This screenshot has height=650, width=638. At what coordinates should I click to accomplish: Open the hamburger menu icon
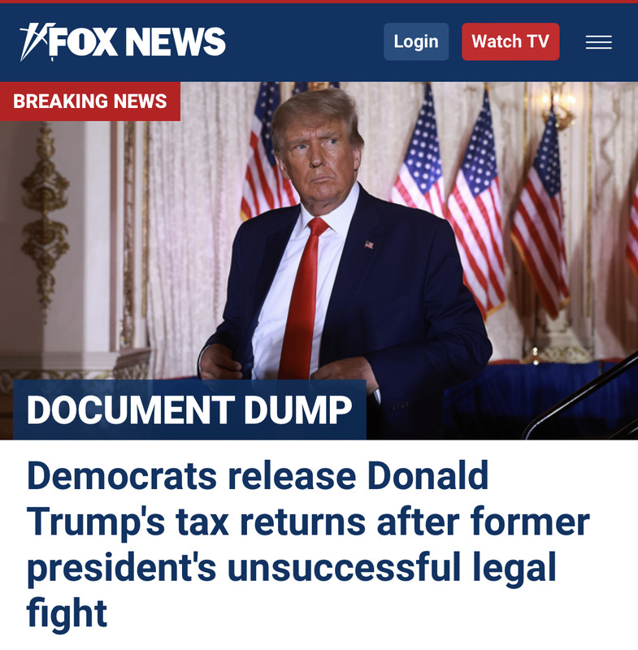(599, 42)
